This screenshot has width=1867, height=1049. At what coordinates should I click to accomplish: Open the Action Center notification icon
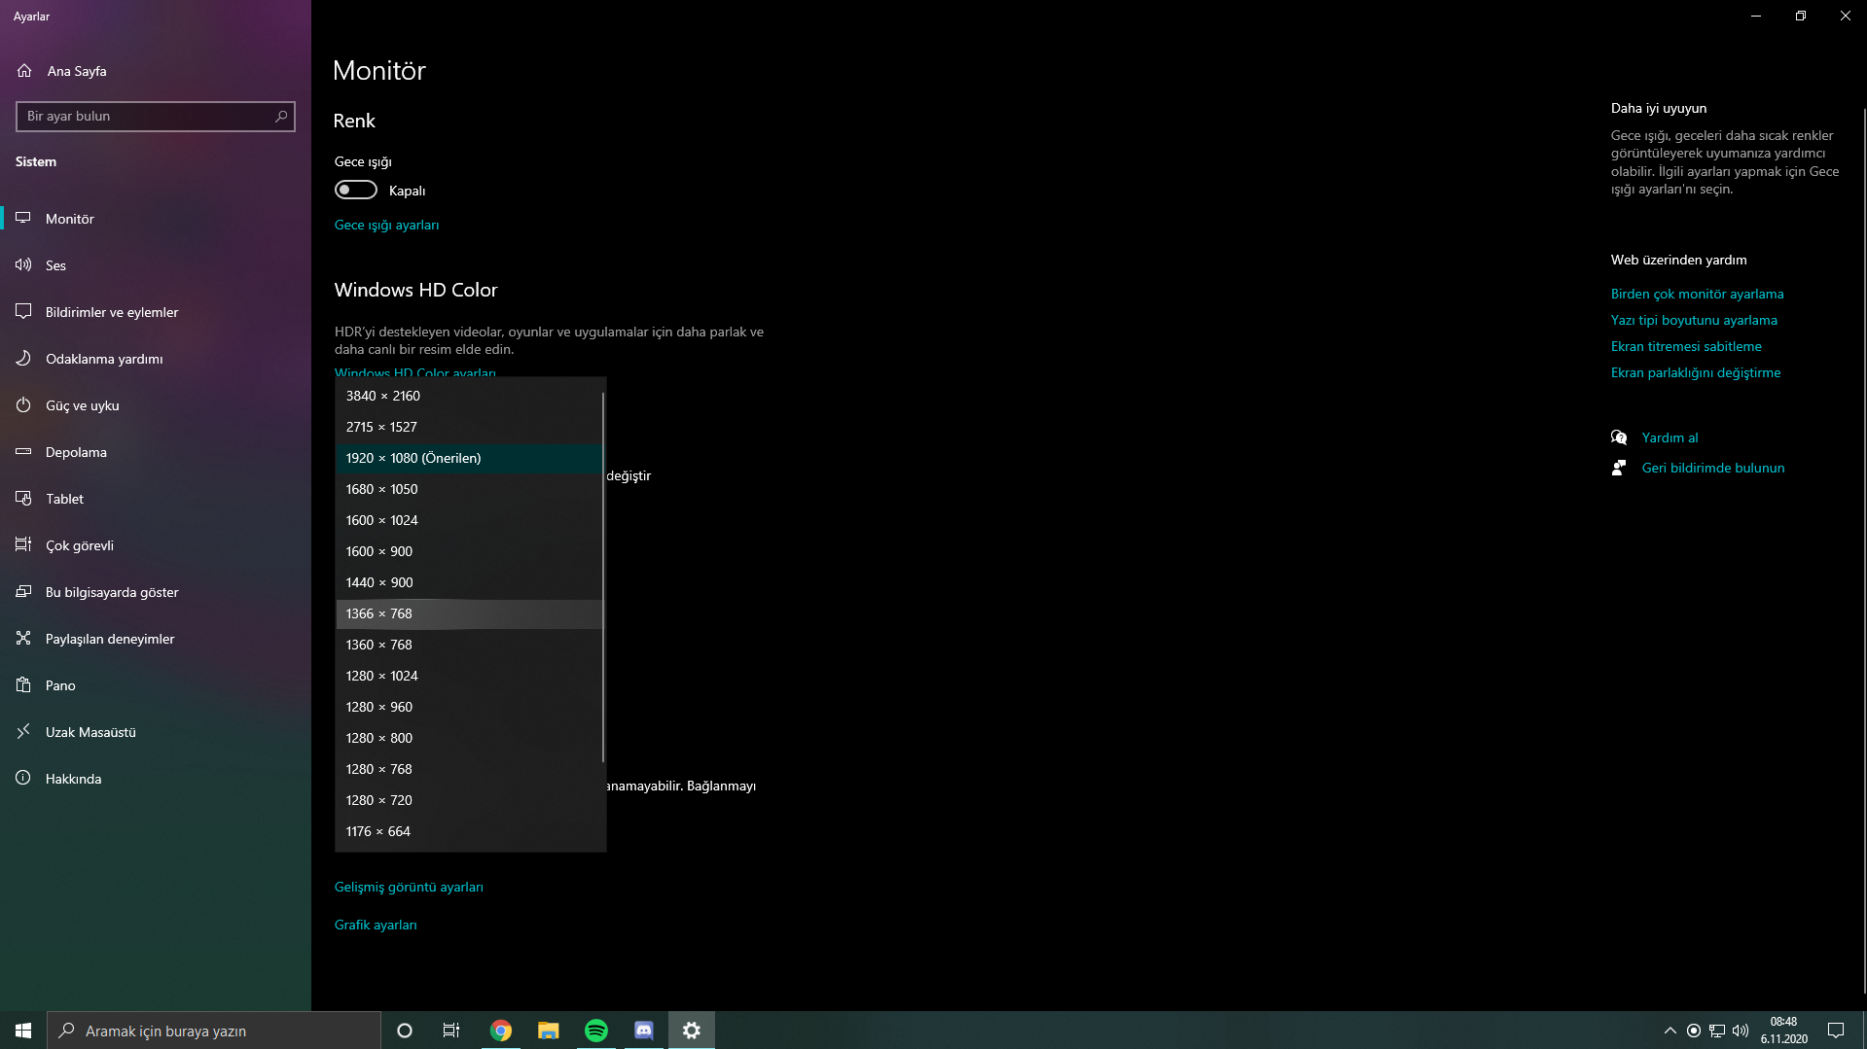click(x=1836, y=1031)
